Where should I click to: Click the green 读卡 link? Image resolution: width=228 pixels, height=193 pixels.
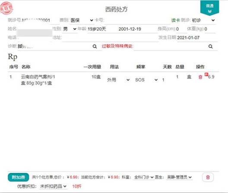pos(175,20)
